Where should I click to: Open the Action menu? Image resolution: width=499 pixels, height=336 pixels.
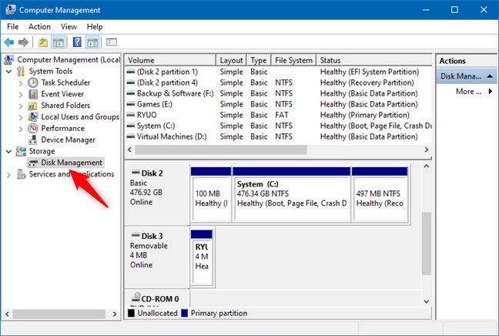(x=39, y=27)
